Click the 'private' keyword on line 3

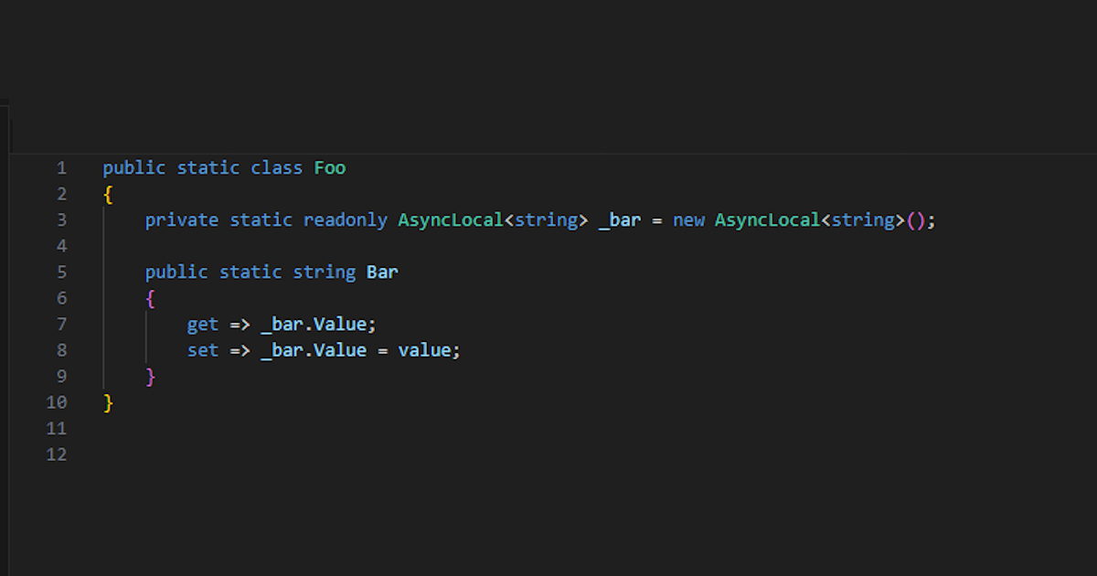[182, 220]
